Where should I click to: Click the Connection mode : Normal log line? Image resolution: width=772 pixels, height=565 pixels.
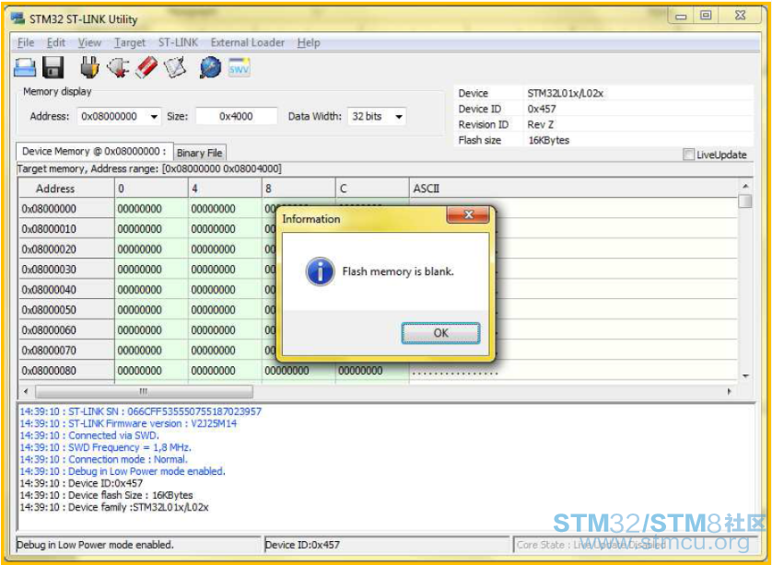coord(103,459)
